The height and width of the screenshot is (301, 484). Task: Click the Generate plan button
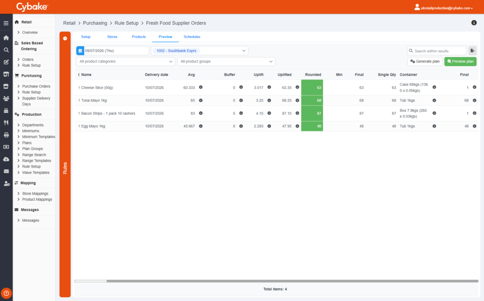coord(425,61)
